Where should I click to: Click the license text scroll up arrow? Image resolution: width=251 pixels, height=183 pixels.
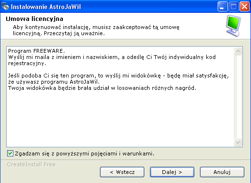point(238,51)
